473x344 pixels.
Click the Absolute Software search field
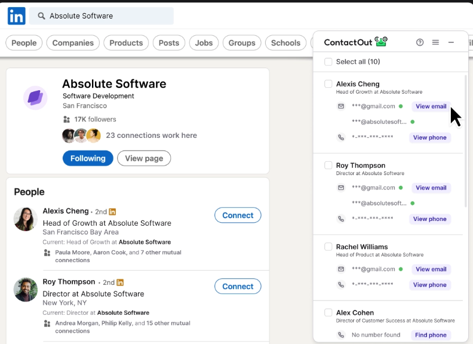coord(102,16)
